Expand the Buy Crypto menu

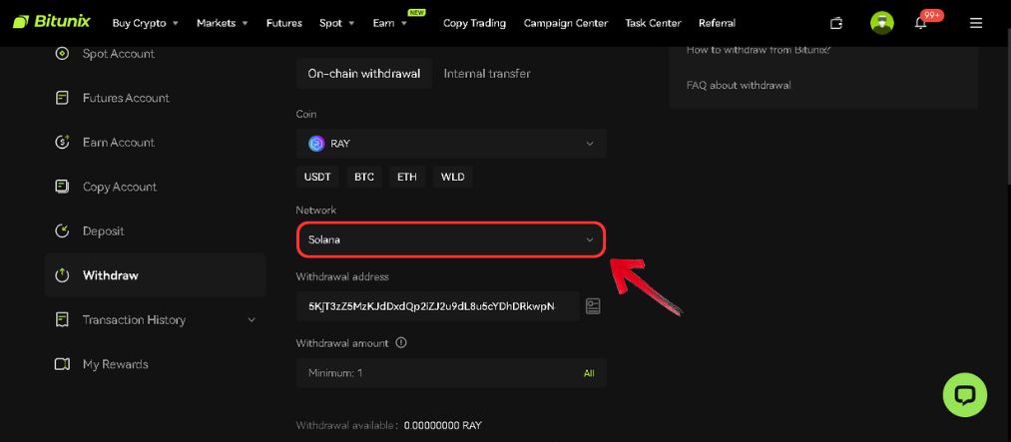(145, 23)
